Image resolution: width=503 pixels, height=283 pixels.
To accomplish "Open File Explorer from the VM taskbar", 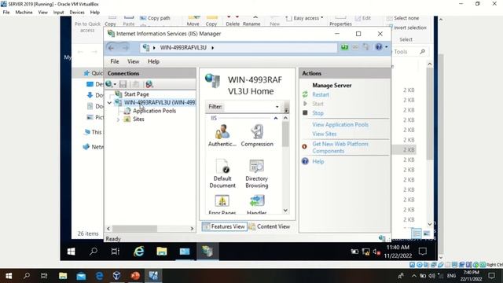I will click(x=162, y=252).
